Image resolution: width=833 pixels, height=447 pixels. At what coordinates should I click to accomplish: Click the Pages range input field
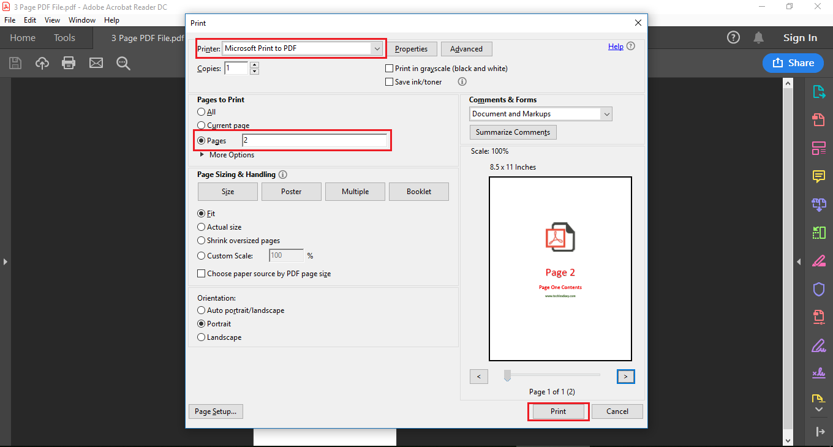(315, 141)
